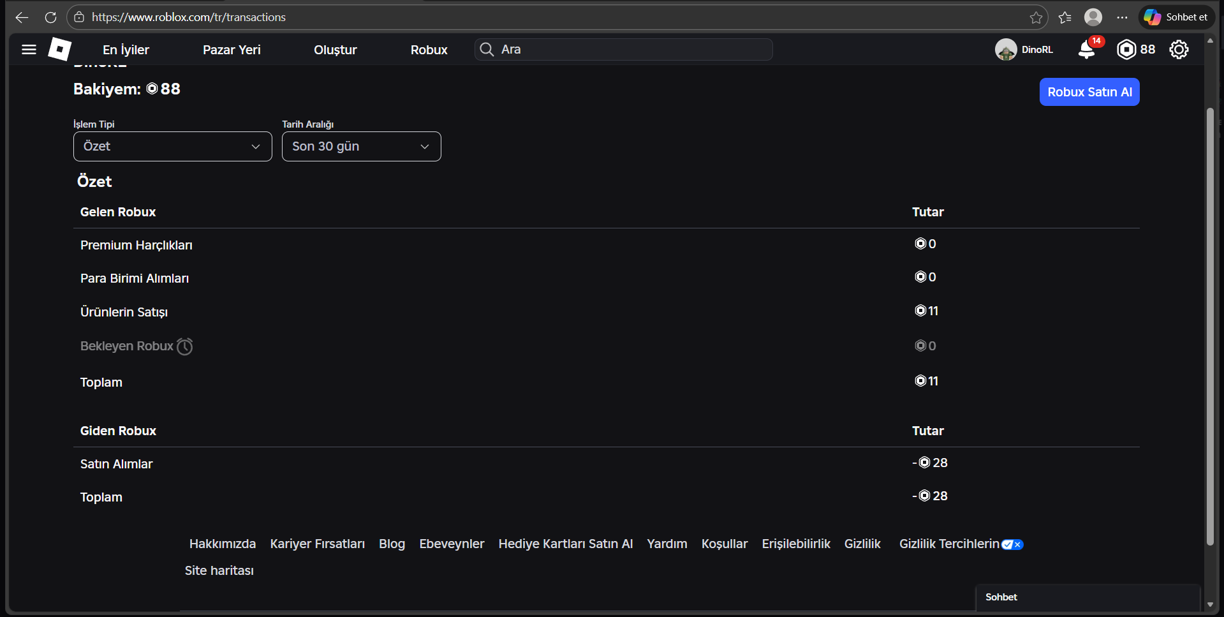Select the Ürünlerin Satışı row label
Image resolution: width=1224 pixels, height=617 pixels.
[x=124, y=312]
